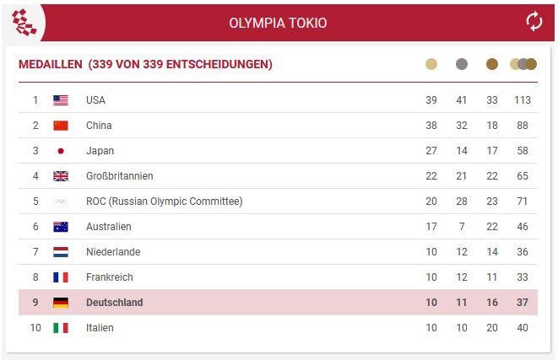
Task: Click the OLYMPIA TOKIO header title
Action: pyautogui.click(x=278, y=23)
